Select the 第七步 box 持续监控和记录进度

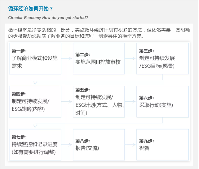35,145
